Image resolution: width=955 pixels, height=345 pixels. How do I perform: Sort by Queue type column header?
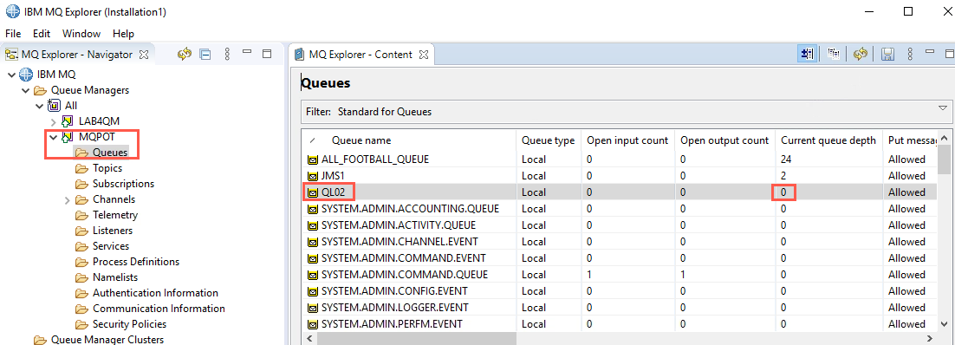tap(549, 140)
